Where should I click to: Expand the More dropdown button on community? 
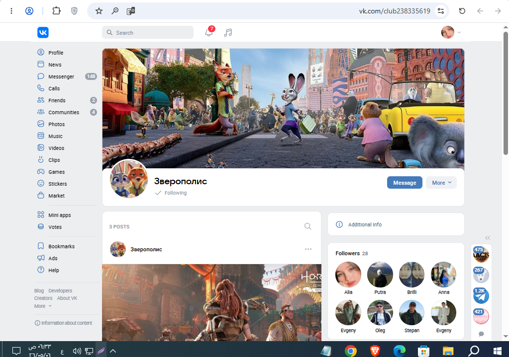[441, 183]
